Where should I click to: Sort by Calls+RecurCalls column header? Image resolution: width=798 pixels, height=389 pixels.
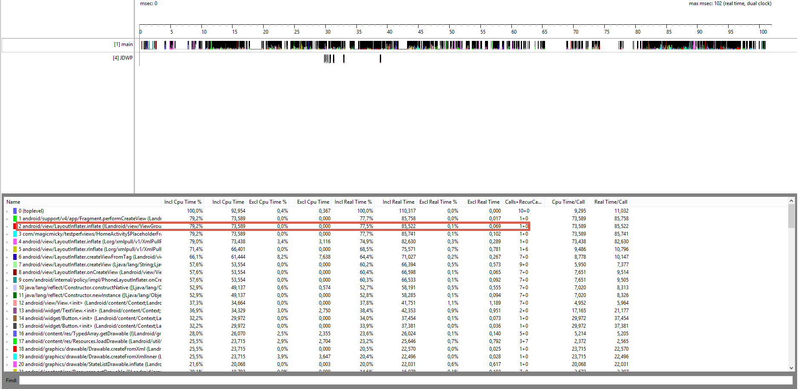pyautogui.click(x=523, y=202)
